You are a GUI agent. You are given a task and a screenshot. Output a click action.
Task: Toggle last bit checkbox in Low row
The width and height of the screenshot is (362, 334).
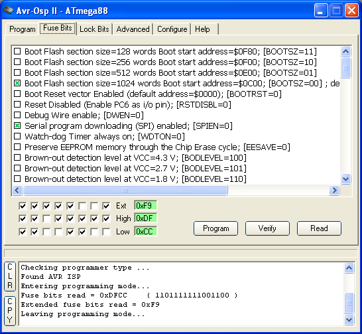coord(106,232)
